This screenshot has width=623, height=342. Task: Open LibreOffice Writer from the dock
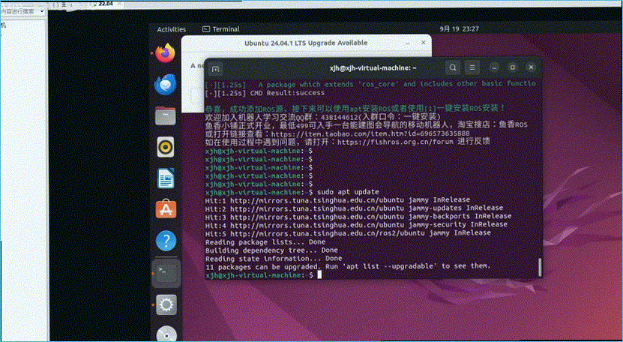pyautogui.click(x=166, y=178)
